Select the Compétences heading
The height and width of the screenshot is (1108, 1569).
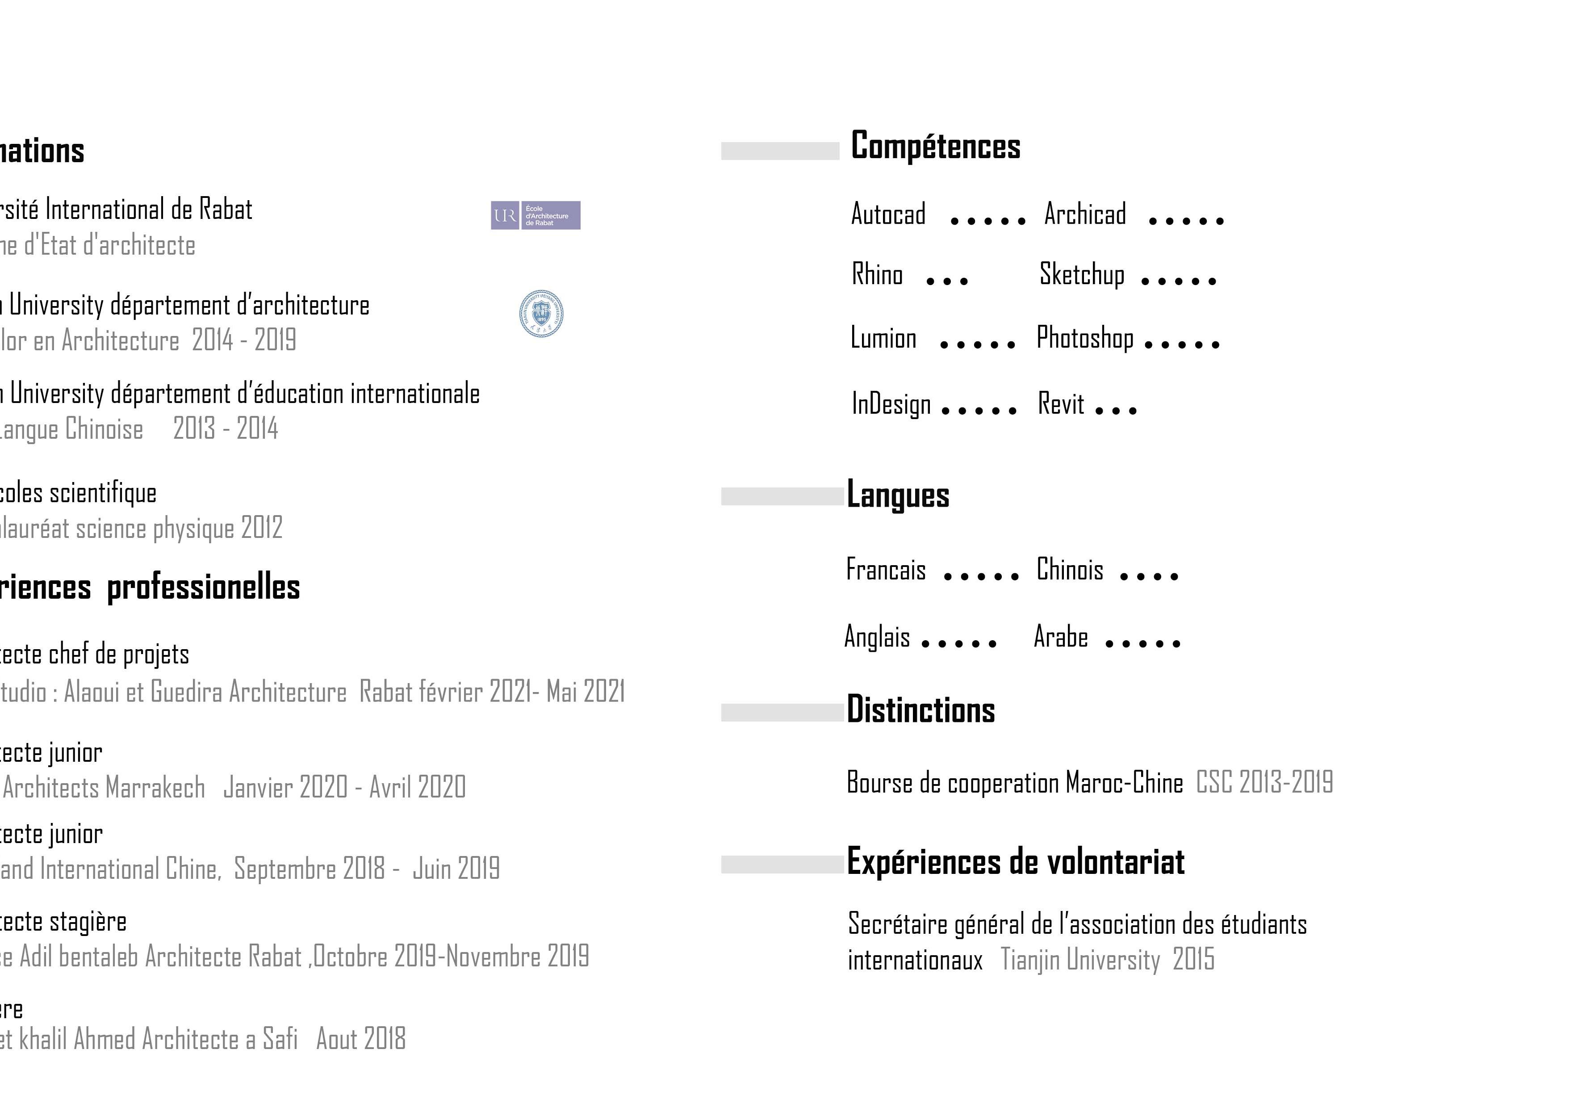pyautogui.click(x=935, y=146)
